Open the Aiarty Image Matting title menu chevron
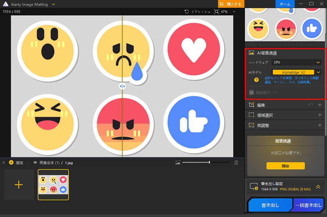327x217 pixels. [x=53, y=4]
